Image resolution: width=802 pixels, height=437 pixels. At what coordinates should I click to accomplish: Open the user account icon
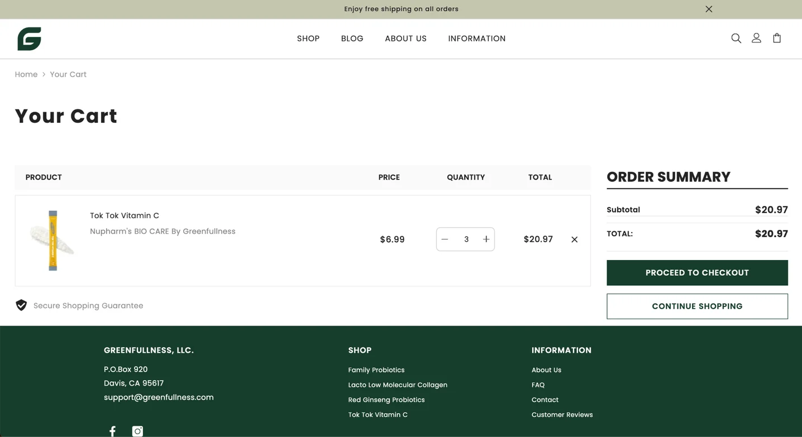(756, 38)
